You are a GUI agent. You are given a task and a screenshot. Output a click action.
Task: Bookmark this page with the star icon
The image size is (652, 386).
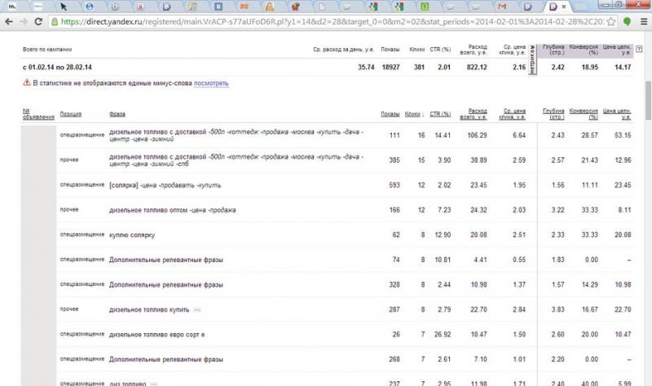tap(611, 22)
